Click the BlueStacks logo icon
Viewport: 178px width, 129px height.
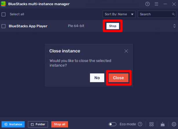click(3, 4)
